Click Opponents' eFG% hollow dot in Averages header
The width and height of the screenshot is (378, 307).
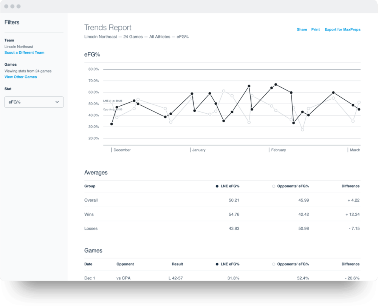273,186
